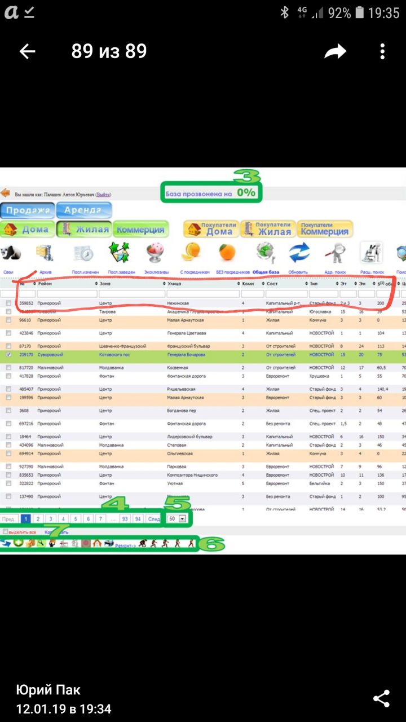406x722 pixels.
Task: Click the printer icon in bottom toolbar
Action: tap(109, 544)
